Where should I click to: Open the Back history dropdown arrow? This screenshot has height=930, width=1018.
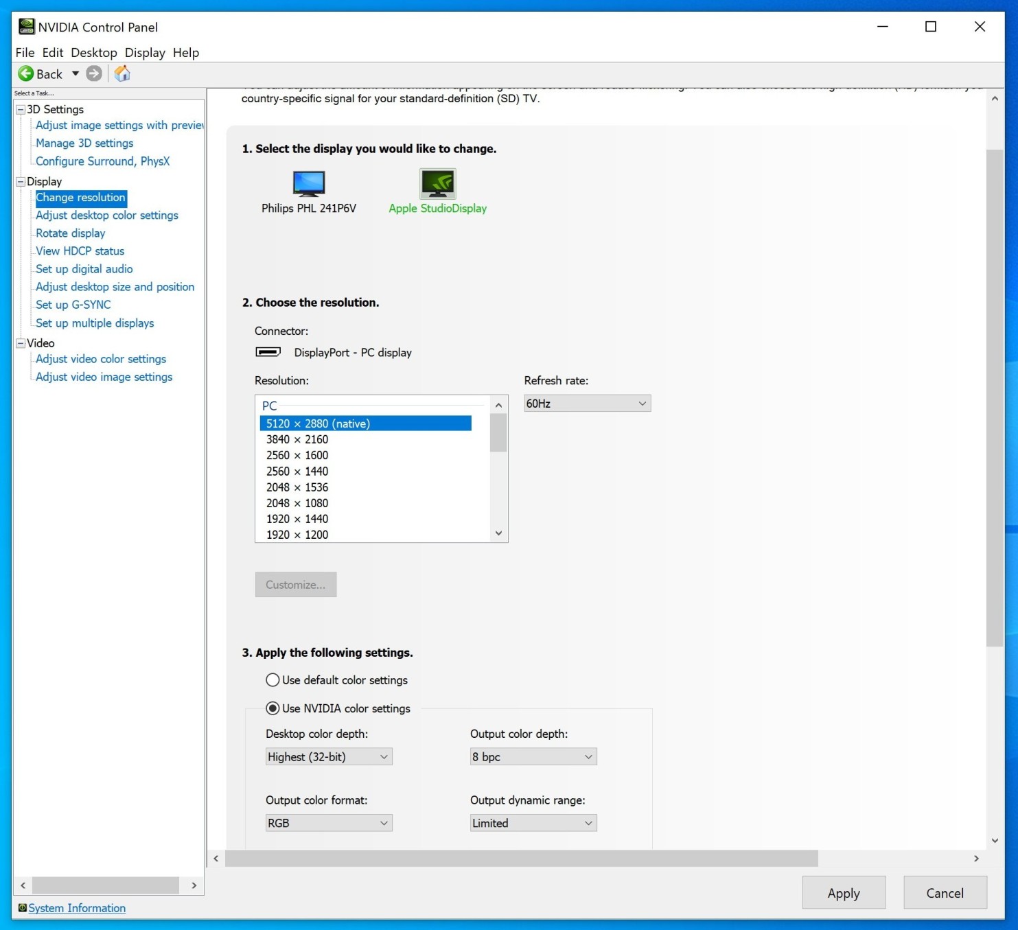(x=76, y=73)
